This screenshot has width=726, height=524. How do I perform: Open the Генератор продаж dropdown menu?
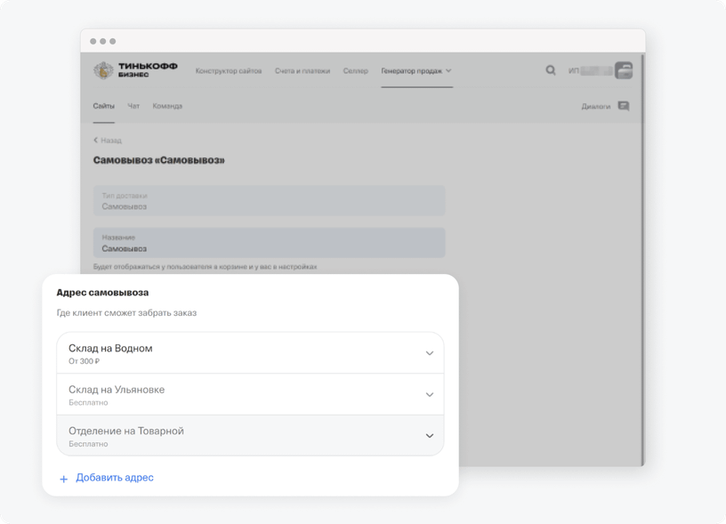tap(416, 71)
